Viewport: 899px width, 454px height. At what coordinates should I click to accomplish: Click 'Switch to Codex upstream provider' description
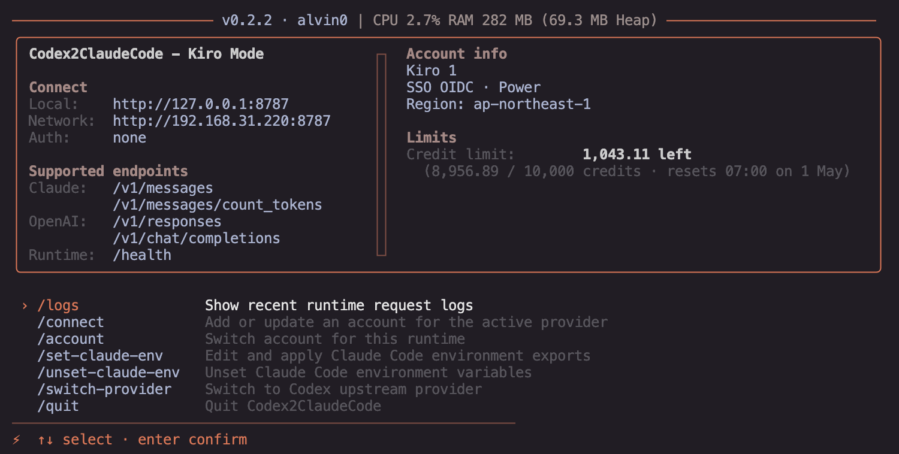(x=343, y=389)
